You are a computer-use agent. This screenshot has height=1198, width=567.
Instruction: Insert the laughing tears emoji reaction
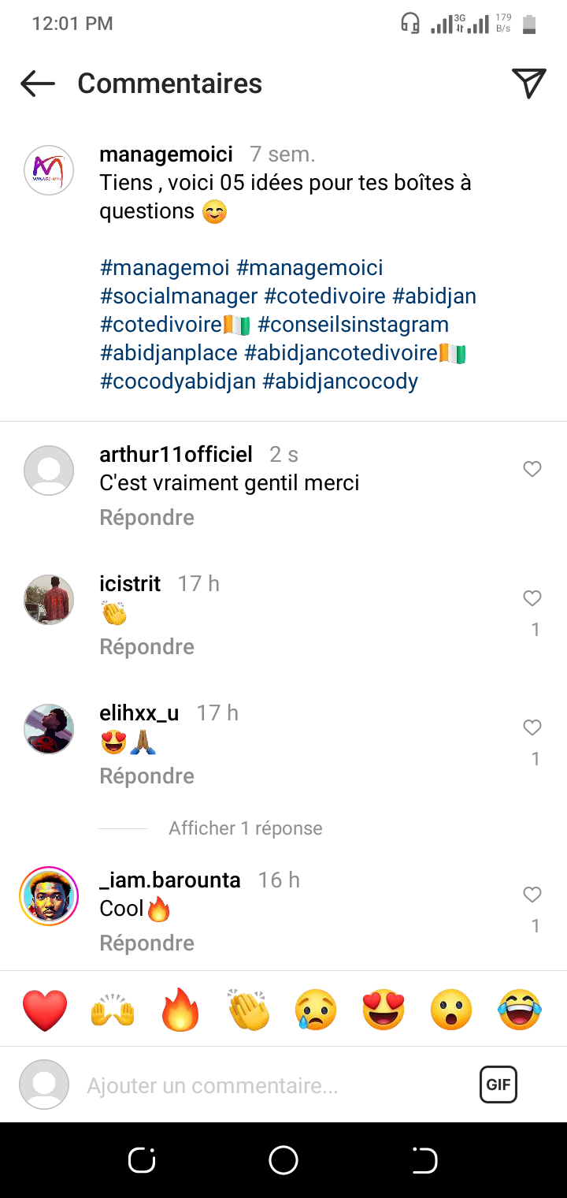[521, 1010]
